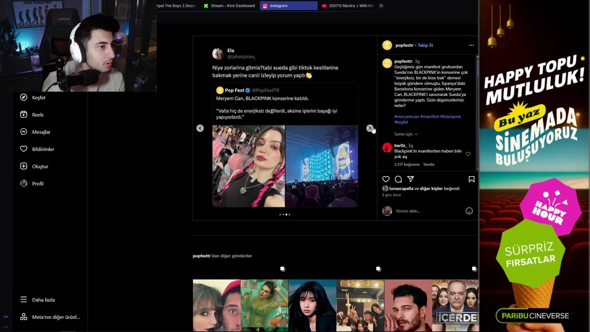The image size is (590, 332).
Task: Click the comments panel scrollbar
Action: [477, 113]
